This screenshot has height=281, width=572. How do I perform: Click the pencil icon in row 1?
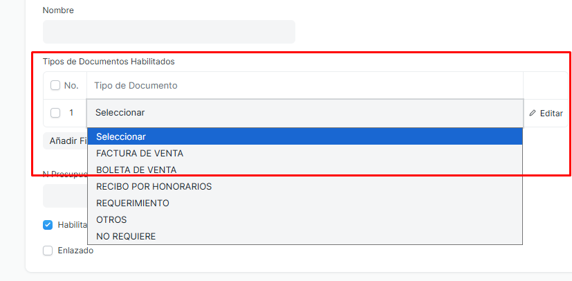pyautogui.click(x=533, y=114)
